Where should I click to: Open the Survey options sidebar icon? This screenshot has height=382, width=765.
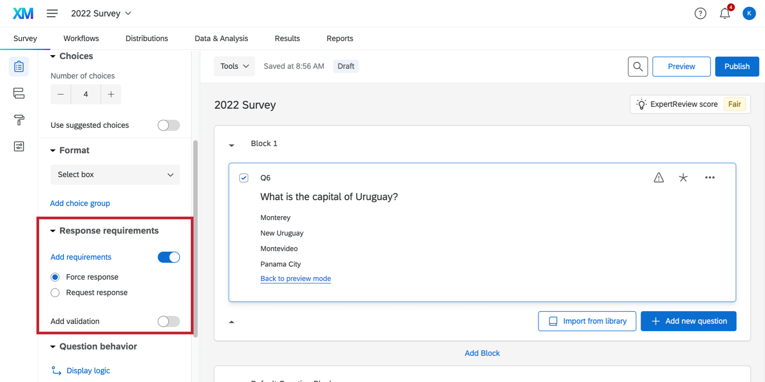click(19, 147)
